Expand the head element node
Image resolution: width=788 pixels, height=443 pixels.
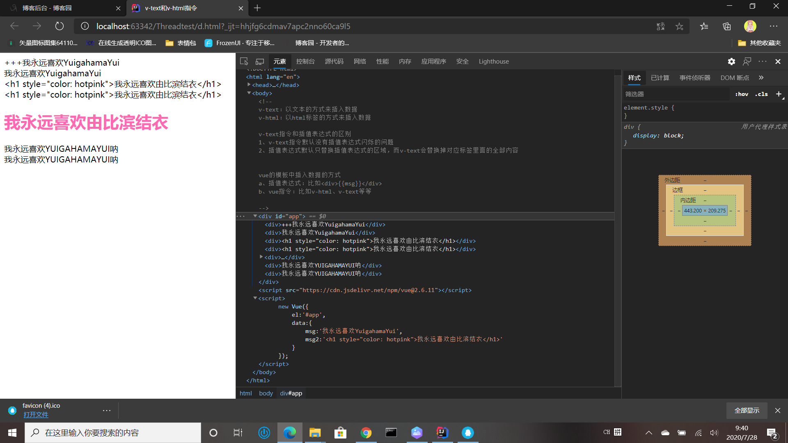(249, 85)
